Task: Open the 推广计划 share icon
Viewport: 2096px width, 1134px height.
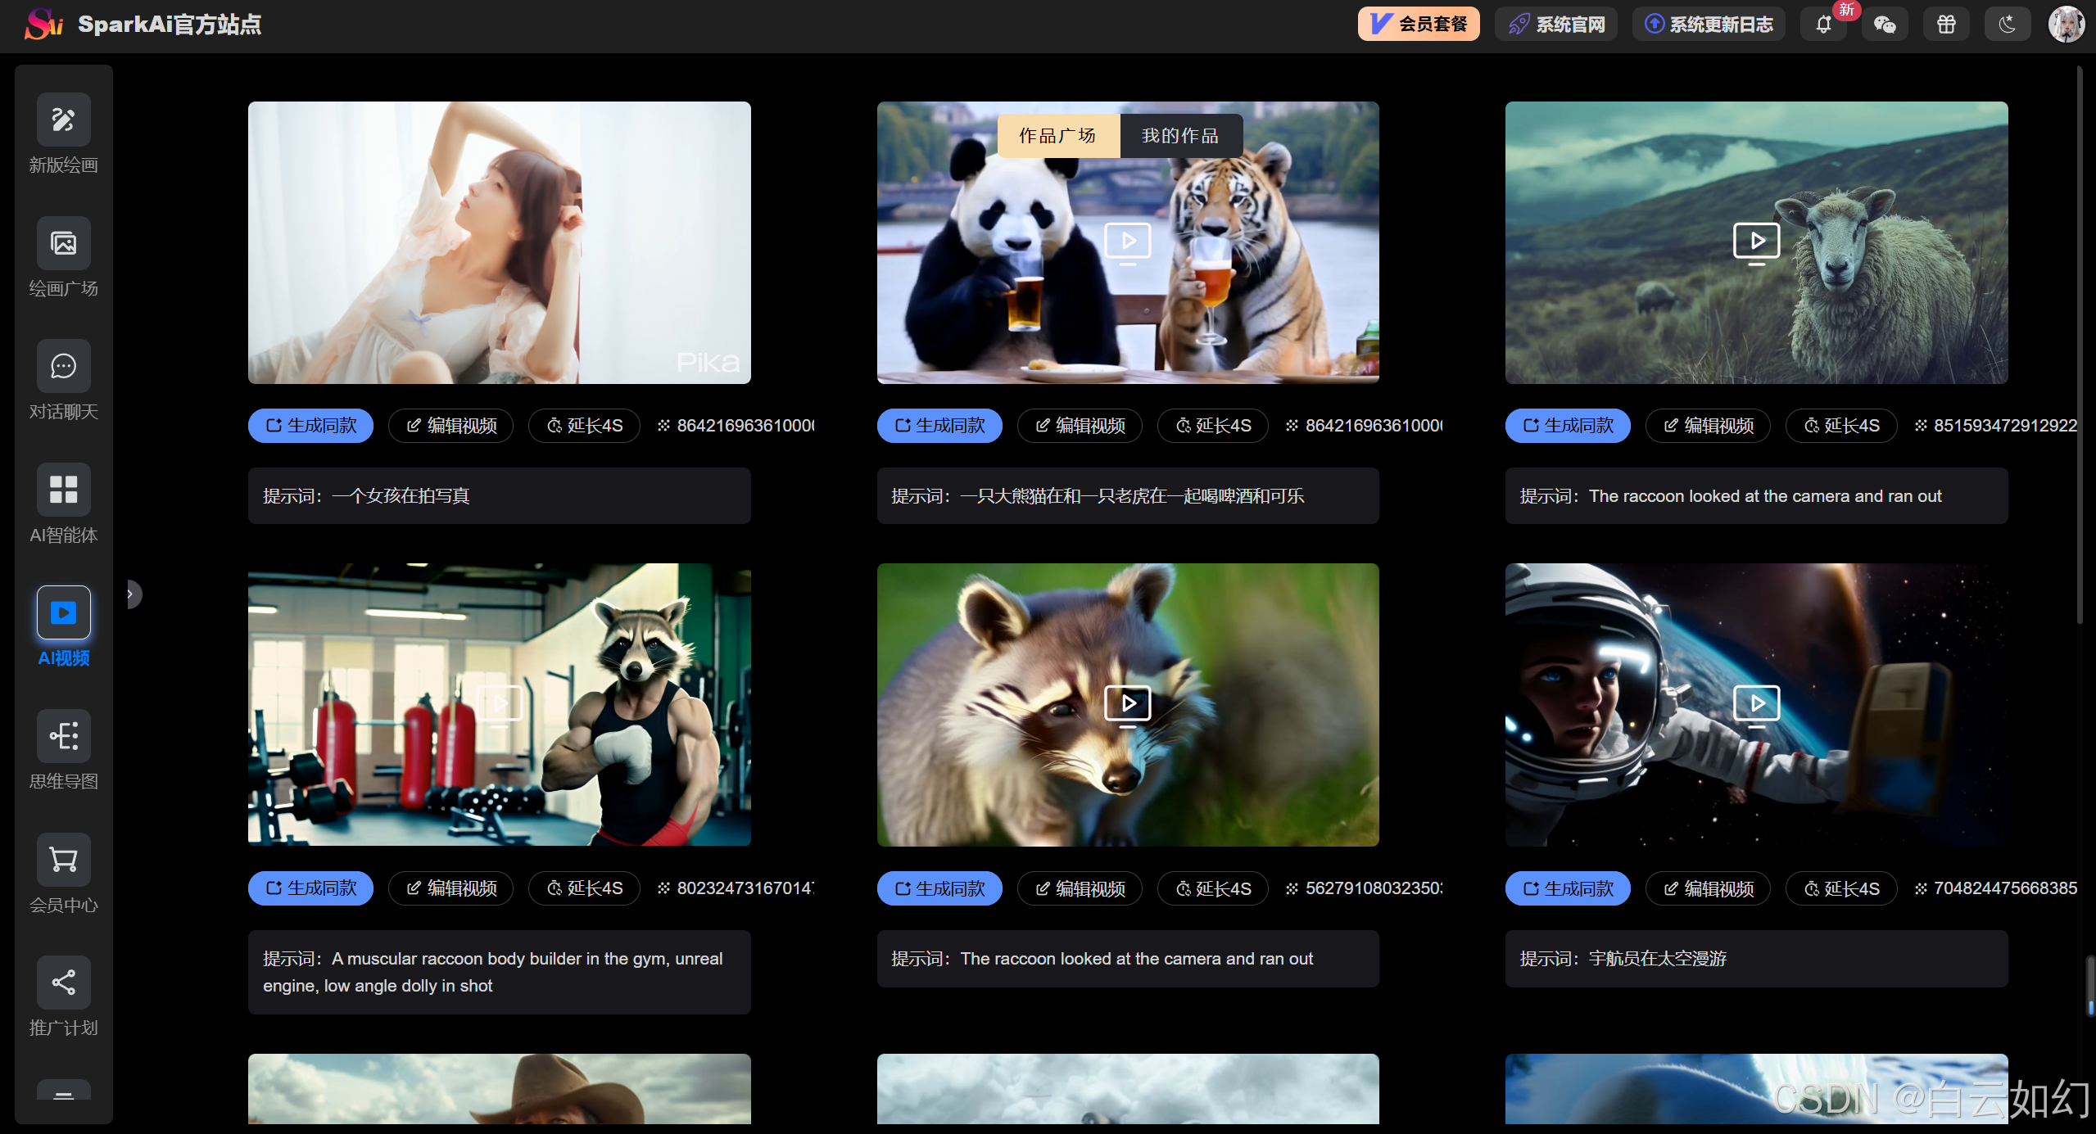Action: pyautogui.click(x=63, y=983)
